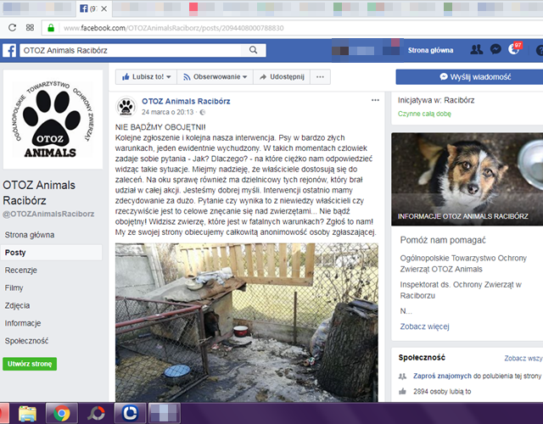
Task: Open Społeczność in page sidebar
Action: point(26,341)
